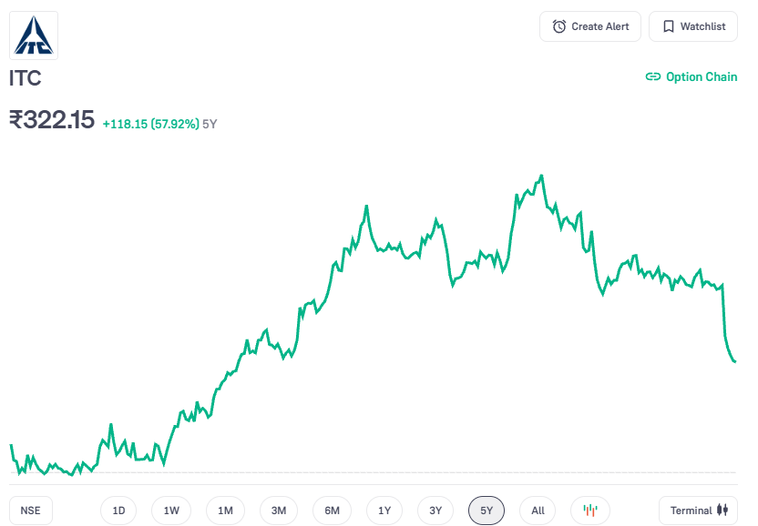The image size is (758, 526).
Task: Expand the NSE exchange selector
Action: point(31,511)
